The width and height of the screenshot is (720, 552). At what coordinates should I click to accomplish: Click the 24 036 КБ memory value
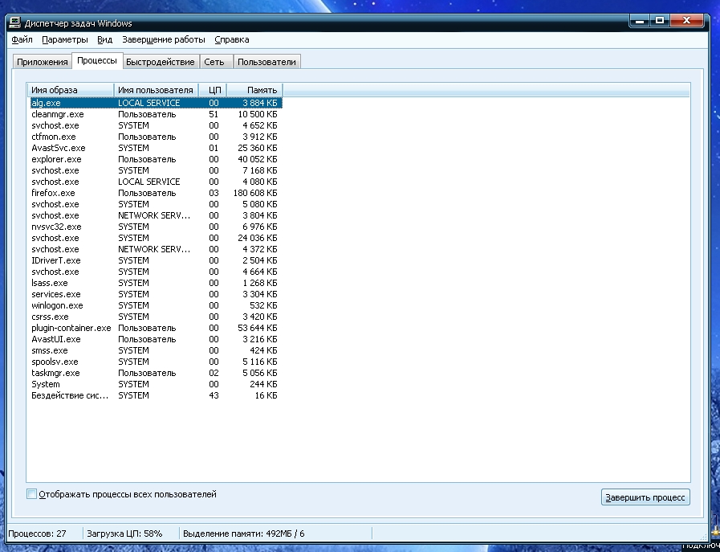[258, 238]
